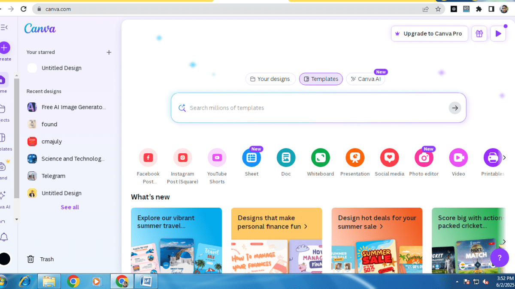Open media player from taskbar
Image resolution: width=515 pixels, height=289 pixels.
coord(97,281)
